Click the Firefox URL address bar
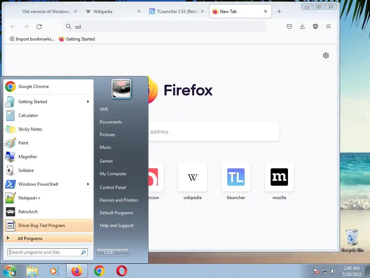 coord(164,27)
